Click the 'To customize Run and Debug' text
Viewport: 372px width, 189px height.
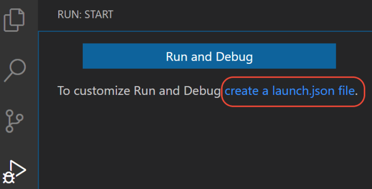pos(139,91)
